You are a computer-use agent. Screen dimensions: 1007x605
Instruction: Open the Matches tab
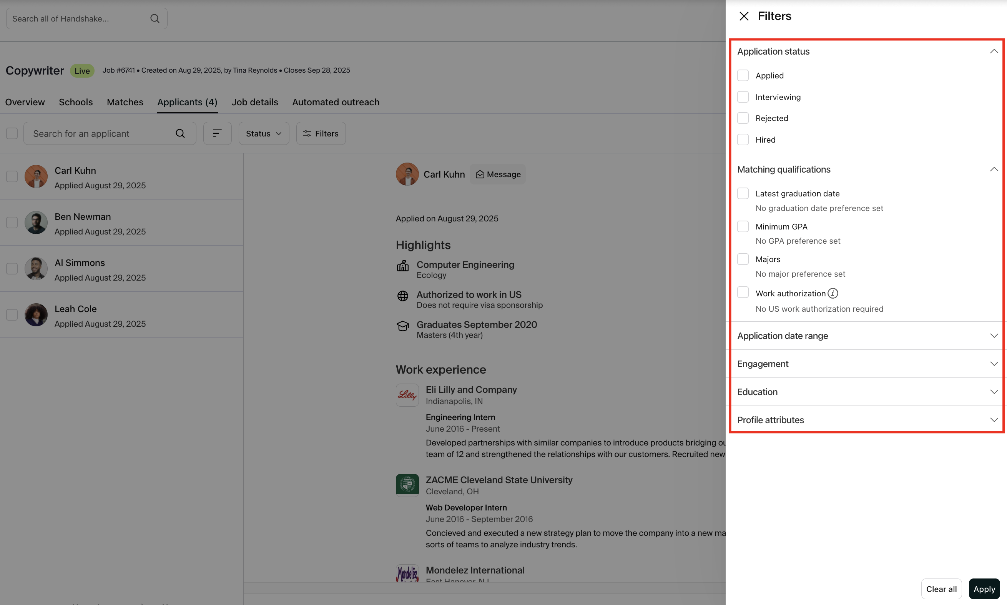pyautogui.click(x=125, y=102)
